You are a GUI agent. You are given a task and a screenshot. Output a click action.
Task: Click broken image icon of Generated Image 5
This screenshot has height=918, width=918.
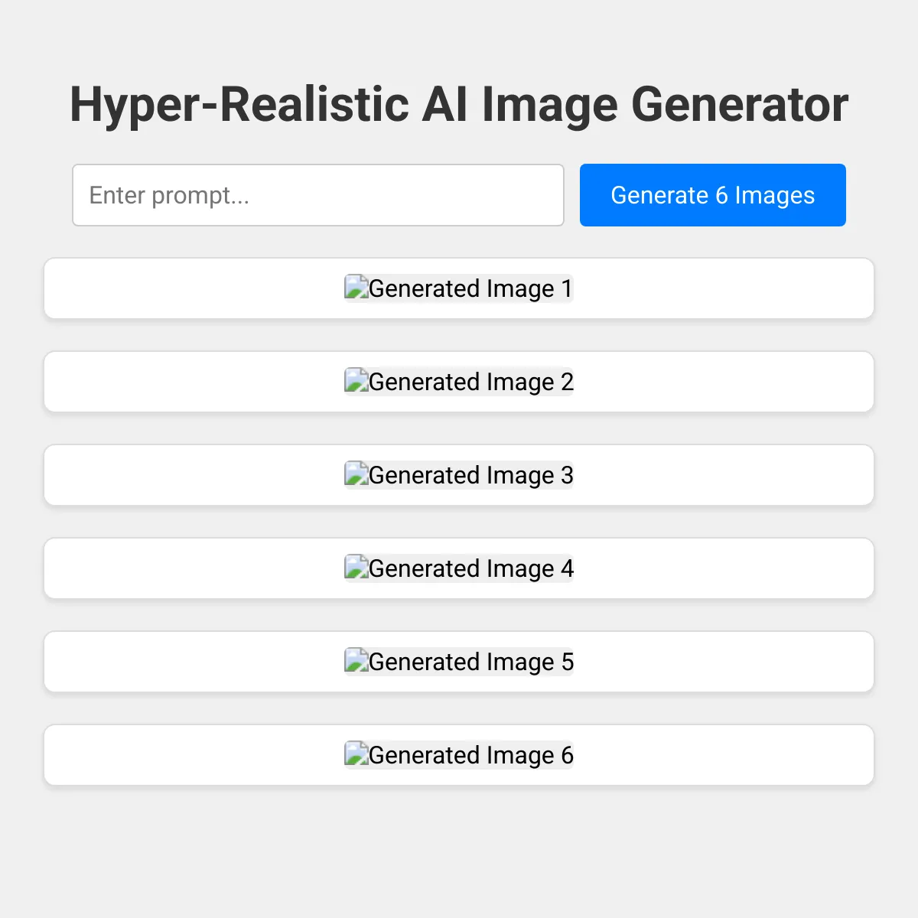click(x=356, y=661)
